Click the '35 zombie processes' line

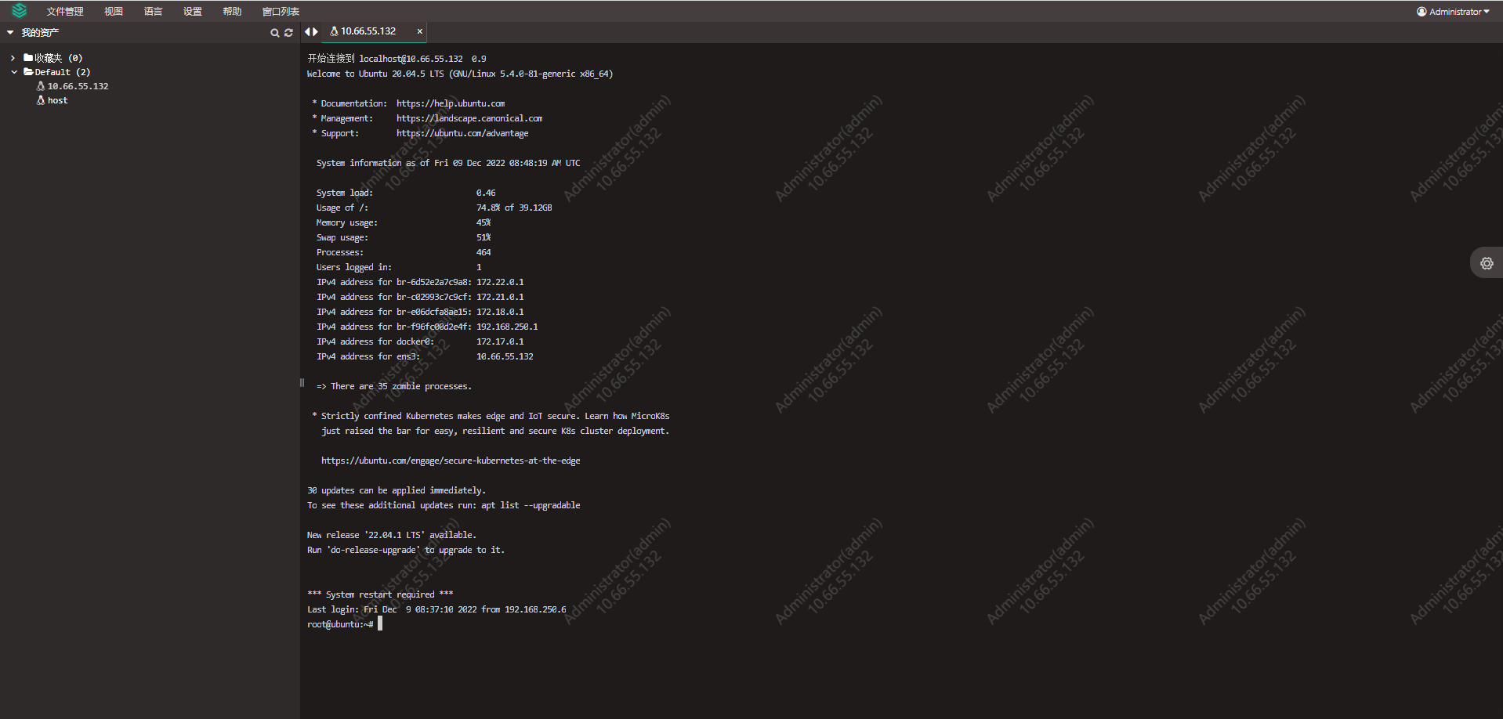[x=394, y=386]
